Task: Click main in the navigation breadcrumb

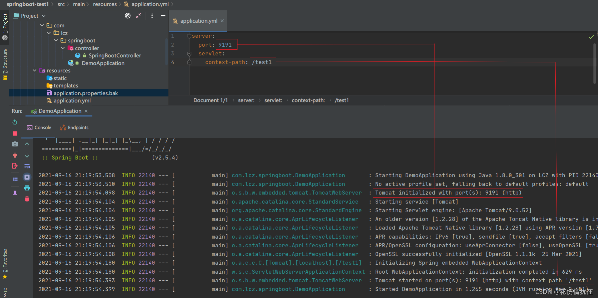Action: coord(79,4)
